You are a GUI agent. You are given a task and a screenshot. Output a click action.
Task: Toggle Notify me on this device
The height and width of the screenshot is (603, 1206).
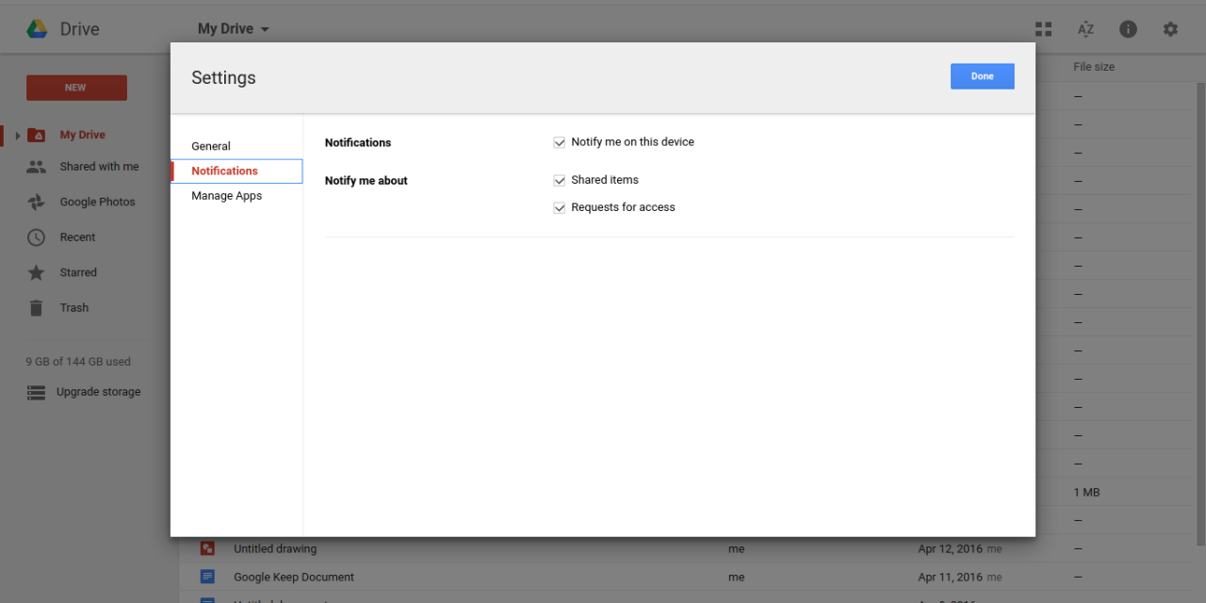560,141
